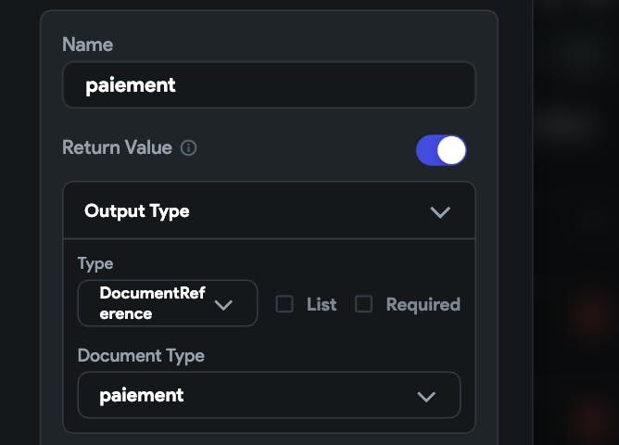The image size is (619, 445).
Task: Collapse the Output Type section using its chevron
Action: click(x=440, y=212)
